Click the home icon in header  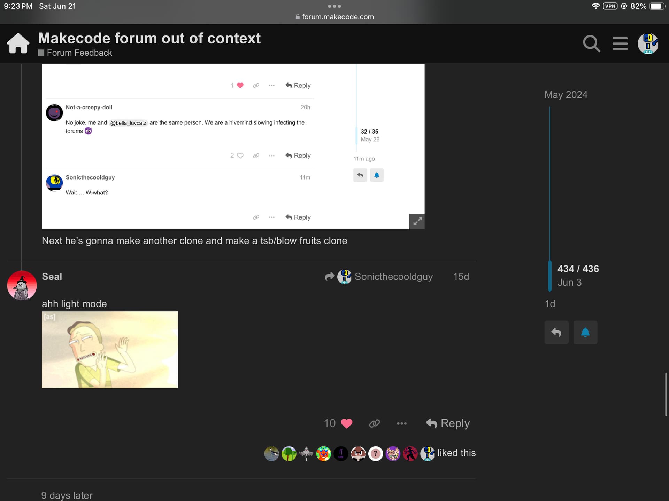pyautogui.click(x=18, y=43)
